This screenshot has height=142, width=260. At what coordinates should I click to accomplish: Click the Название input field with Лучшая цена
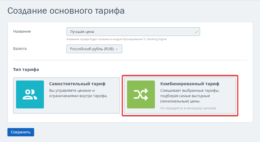pos(133,32)
